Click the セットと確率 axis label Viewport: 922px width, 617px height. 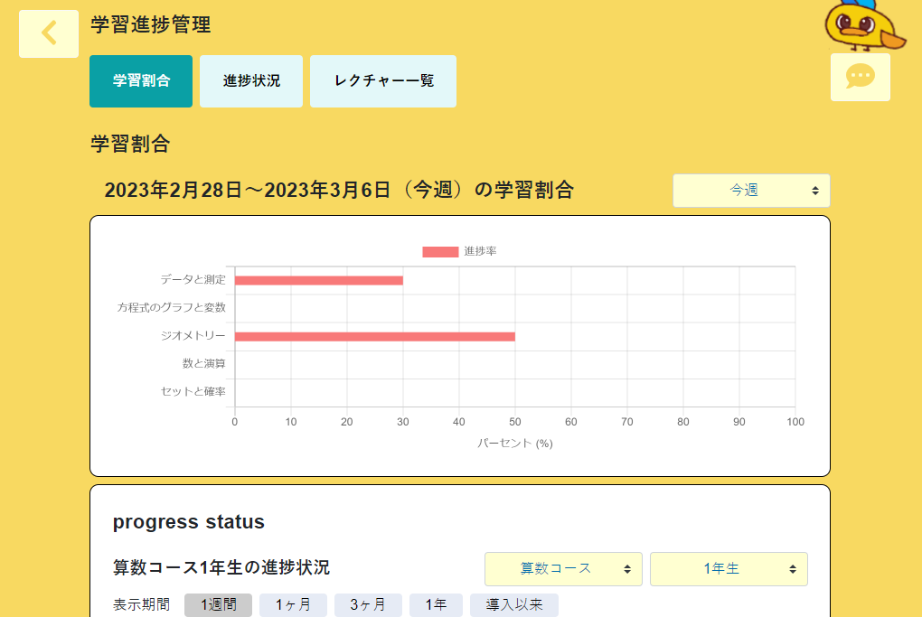click(193, 392)
